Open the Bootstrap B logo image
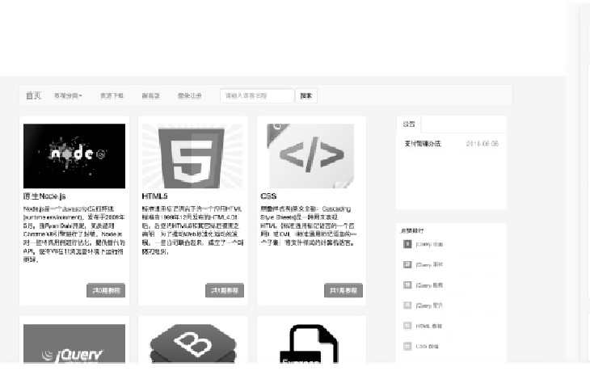This screenshot has height=375, width=590. pos(192,343)
